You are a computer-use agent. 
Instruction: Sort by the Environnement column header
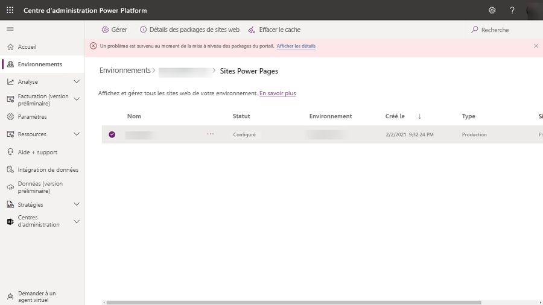click(x=331, y=116)
